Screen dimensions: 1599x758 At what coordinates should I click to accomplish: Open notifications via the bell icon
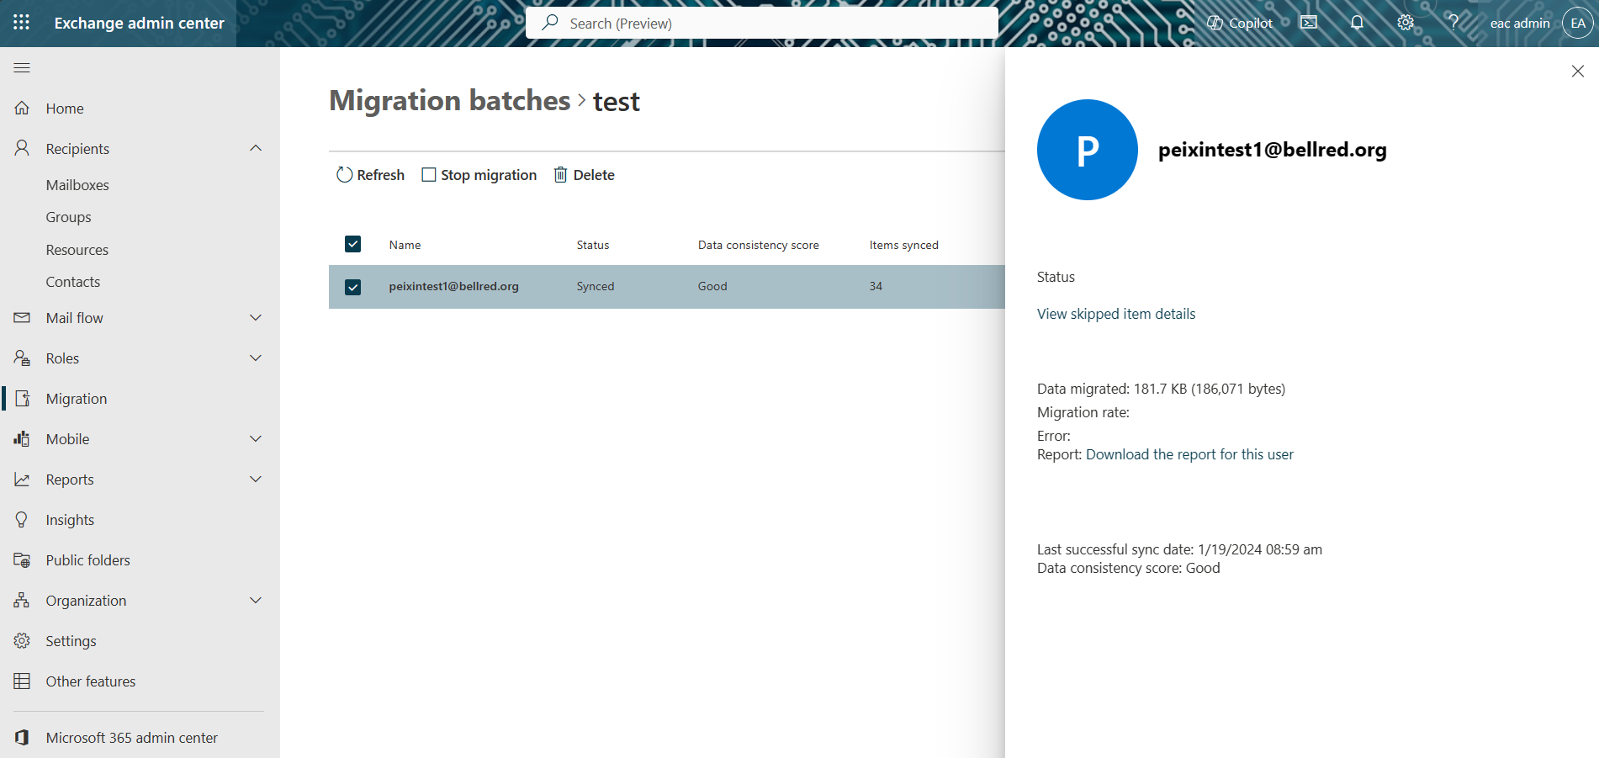coord(1357,23)
